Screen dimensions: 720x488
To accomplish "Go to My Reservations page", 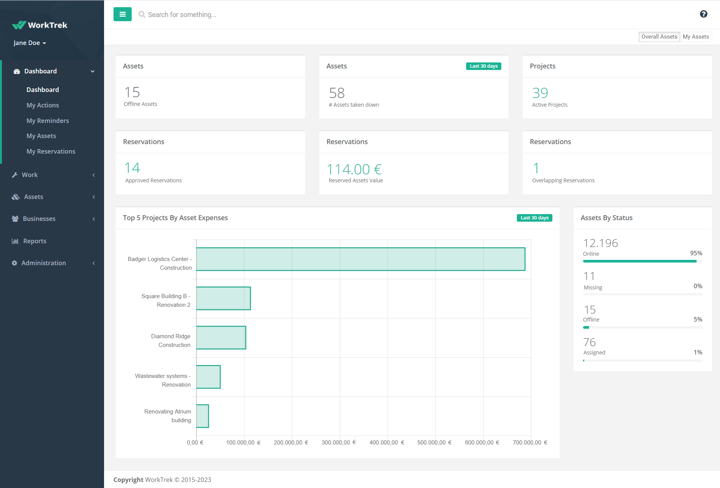I will [51, 151].
